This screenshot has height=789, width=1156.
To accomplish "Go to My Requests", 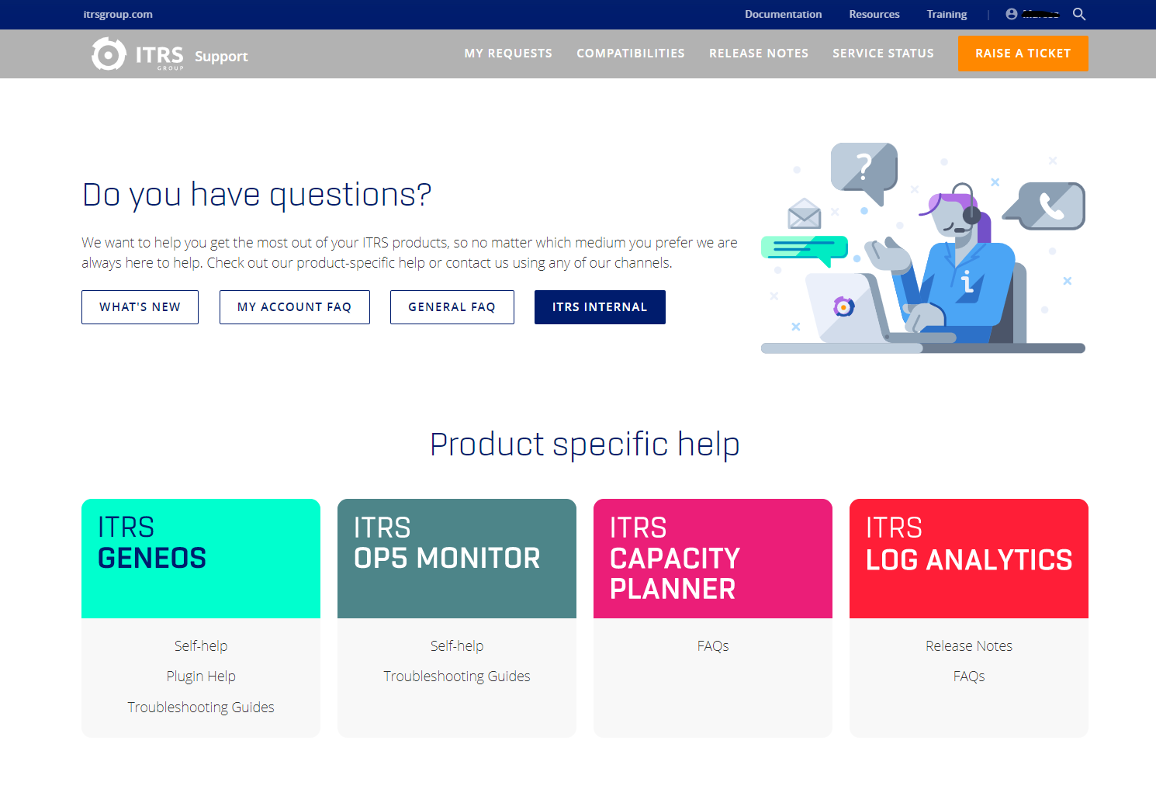I will [508, 54].
